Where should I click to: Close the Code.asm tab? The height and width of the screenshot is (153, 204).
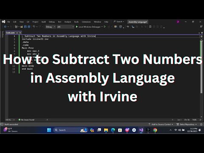coord(20,33)
